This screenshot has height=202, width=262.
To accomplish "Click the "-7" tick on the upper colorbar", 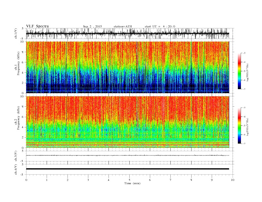I will click(244, 89).
